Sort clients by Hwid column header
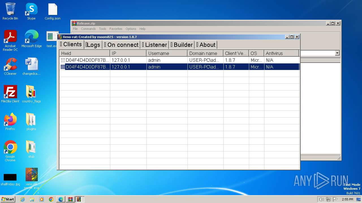This screenshot has width=362, height=203. pos(85,53)
